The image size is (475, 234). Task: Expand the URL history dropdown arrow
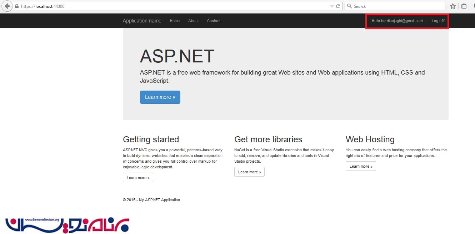332,6
